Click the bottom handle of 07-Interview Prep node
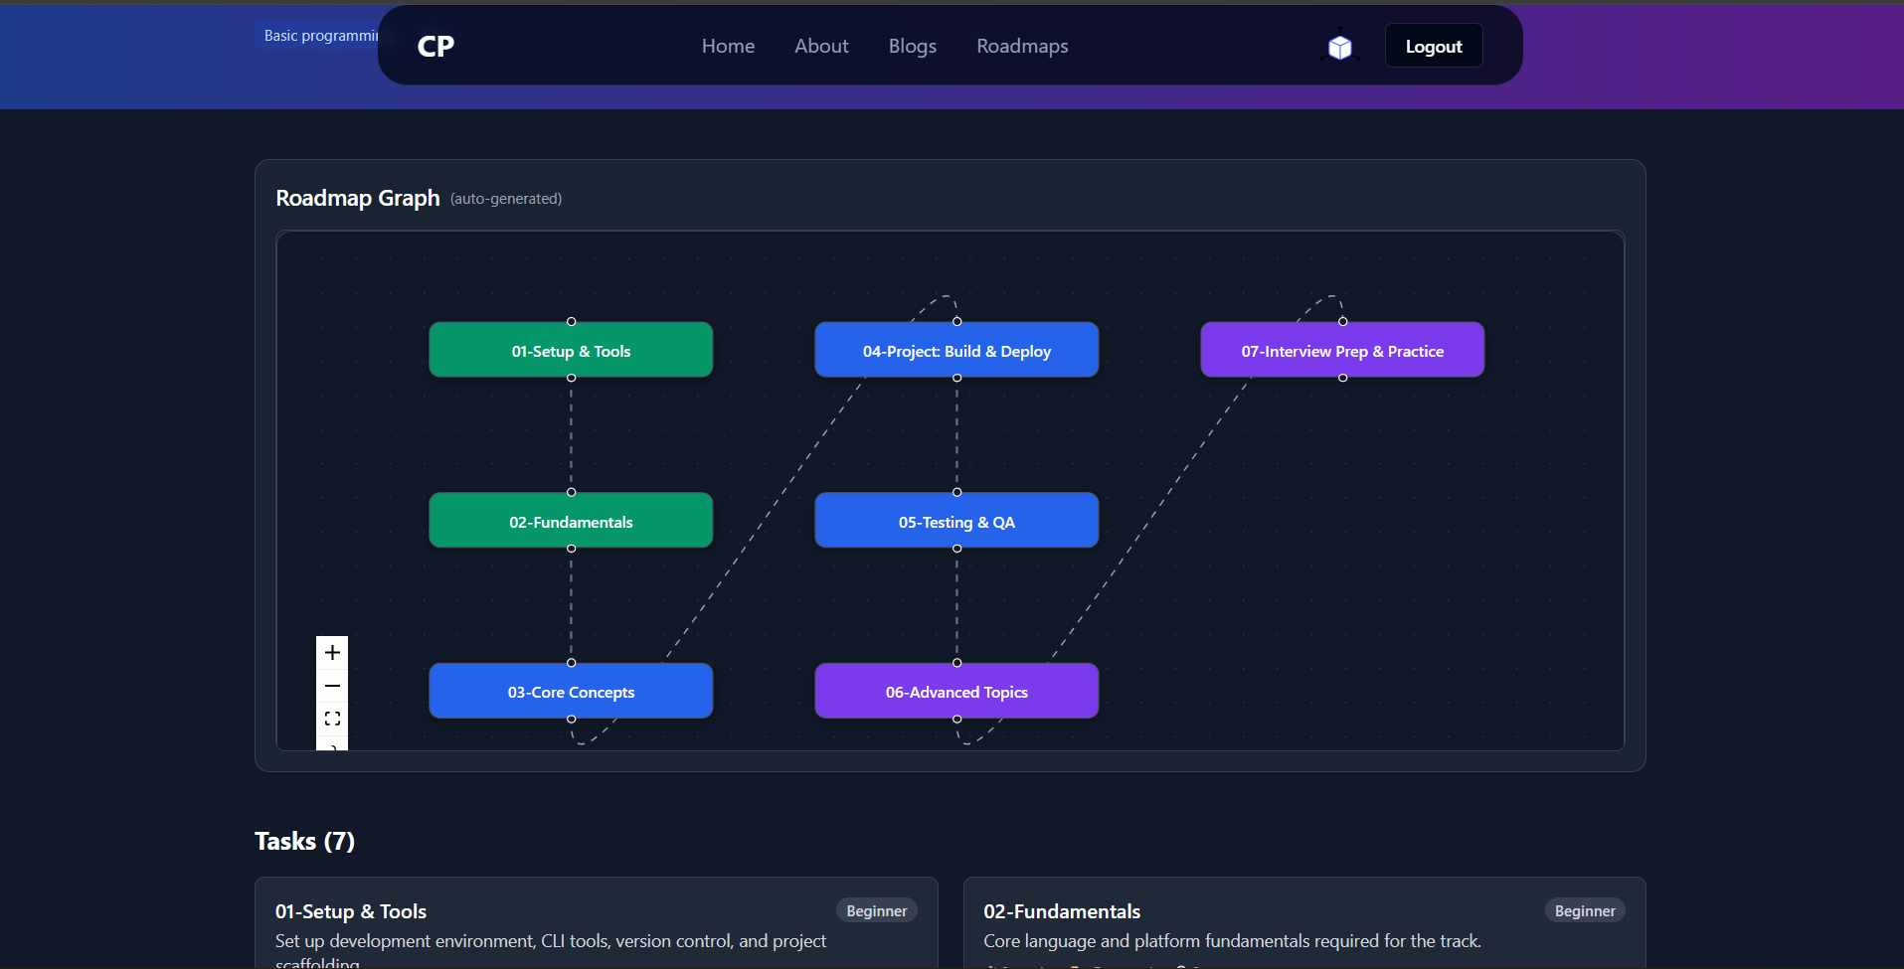The height and width of the screenshot is (969, 1904). tap(1342, 378)
